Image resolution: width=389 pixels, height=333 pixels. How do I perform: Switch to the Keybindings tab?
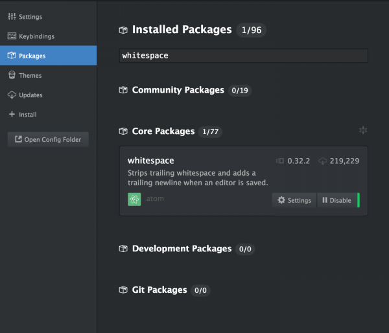click(x=36, y=36)
